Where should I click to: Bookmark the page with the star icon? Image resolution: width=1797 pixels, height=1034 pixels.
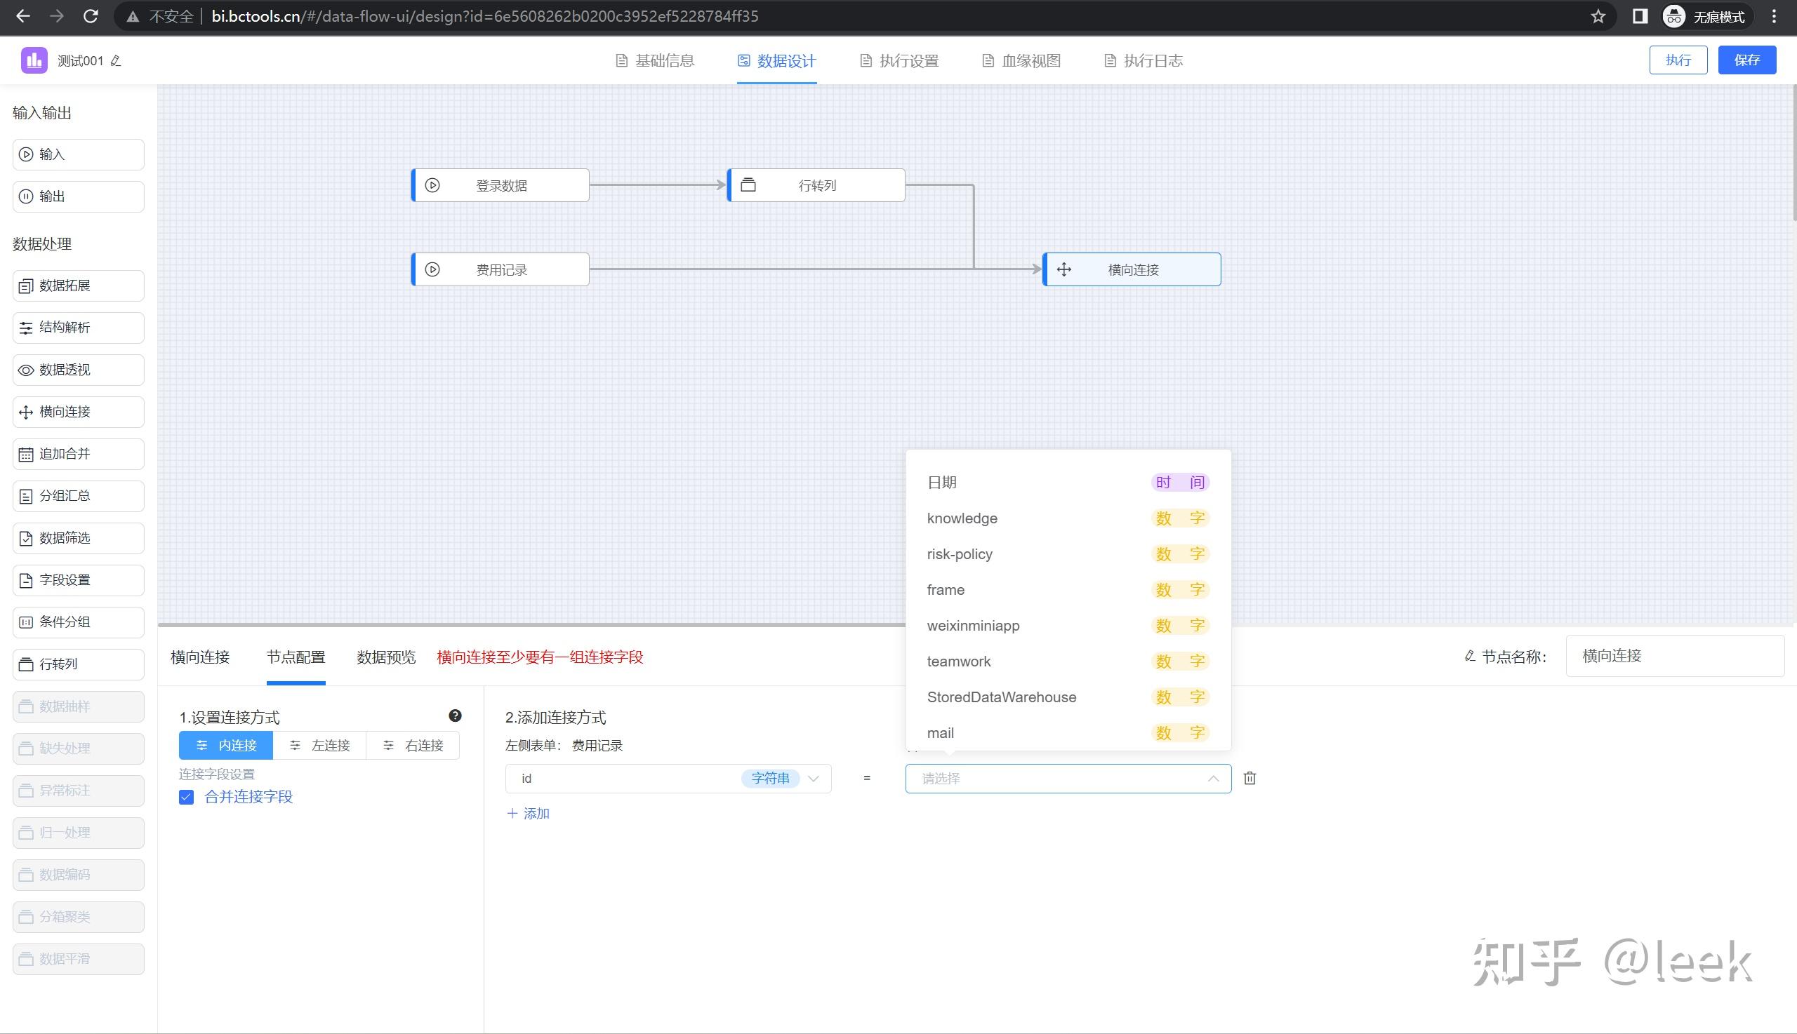tap(1598, 16)
